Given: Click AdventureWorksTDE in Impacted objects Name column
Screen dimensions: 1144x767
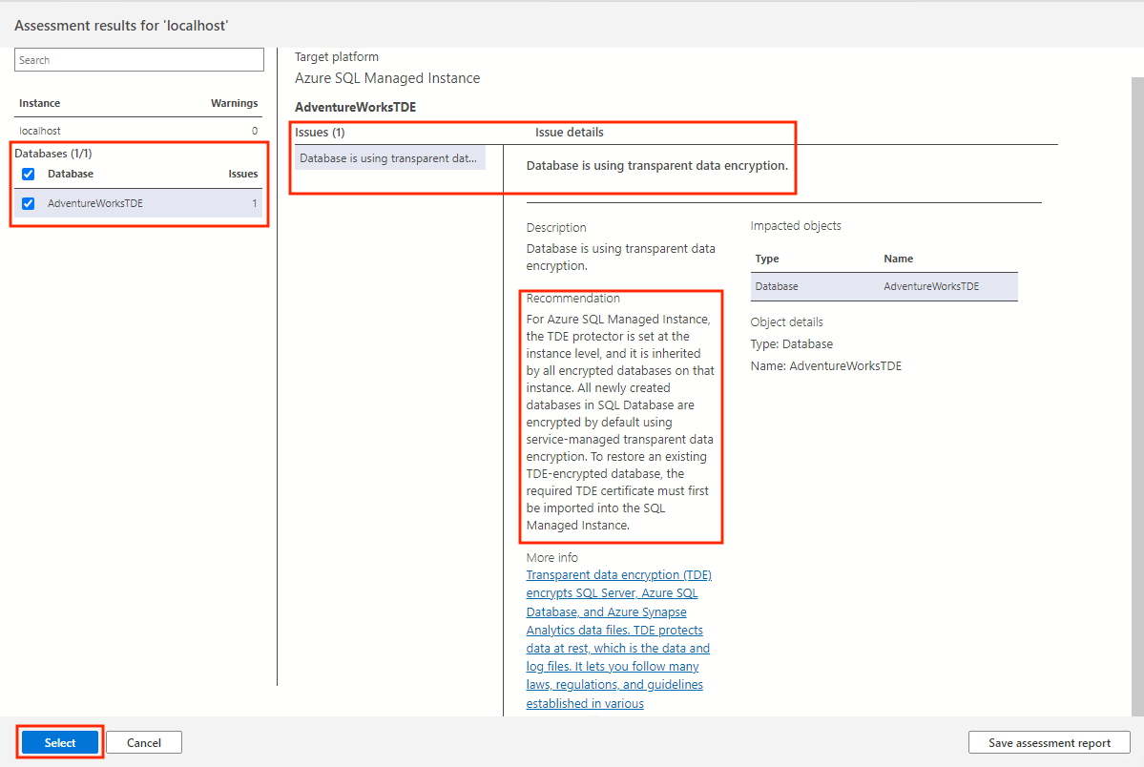Looking at the screenshot, I should 931,286.
